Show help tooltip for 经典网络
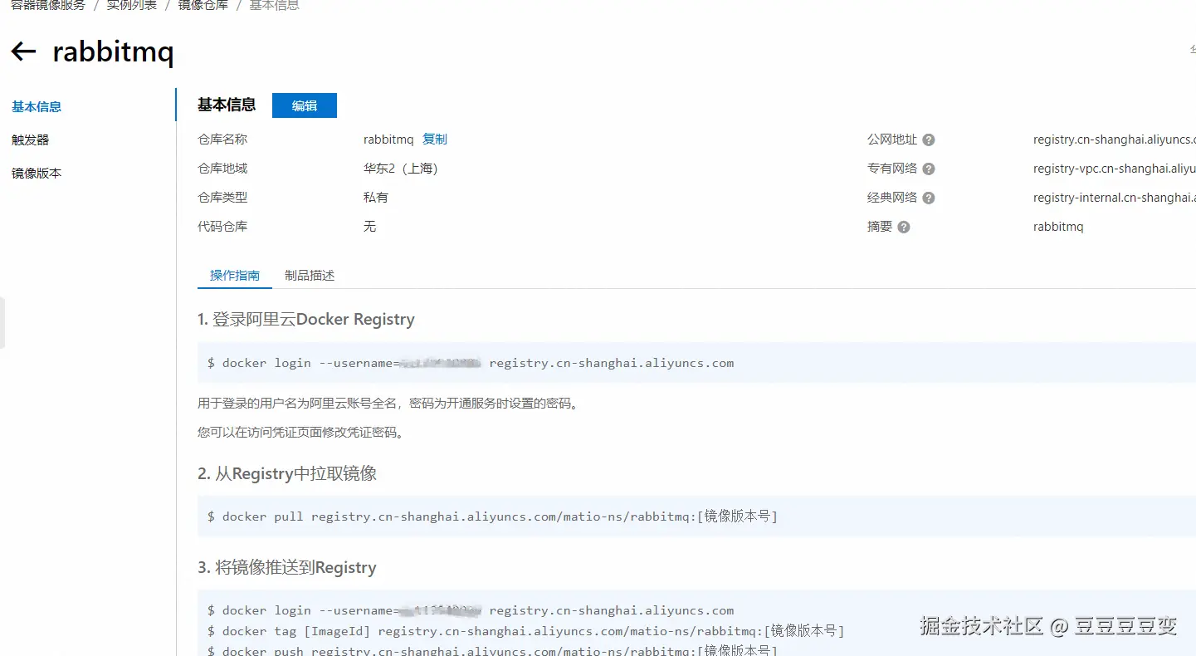Image resolution: width=1196 pixels, height=656 pixels. 929,198
